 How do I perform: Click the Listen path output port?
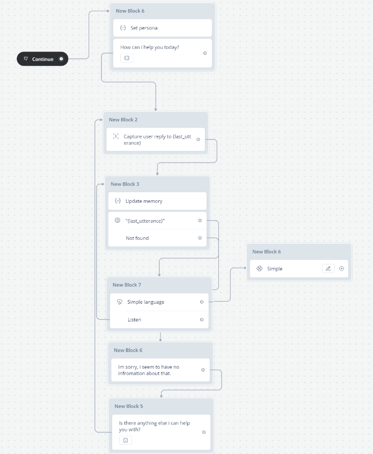click(202, 320)
